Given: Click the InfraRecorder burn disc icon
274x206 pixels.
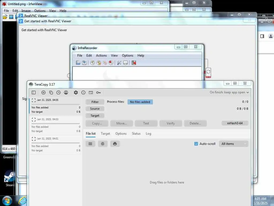Looking at the screenshot, I should [x=93, y=63].
